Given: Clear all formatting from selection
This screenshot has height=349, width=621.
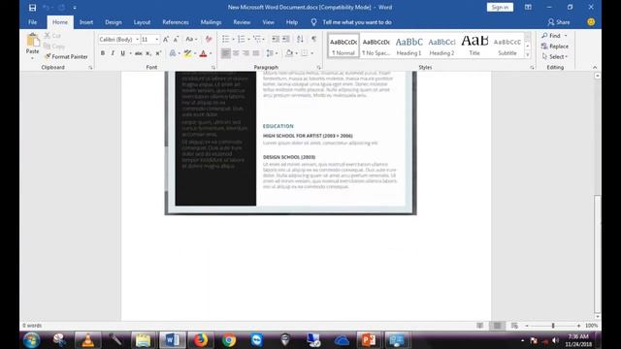Looking at the screenshot, I should coord(209,39).
